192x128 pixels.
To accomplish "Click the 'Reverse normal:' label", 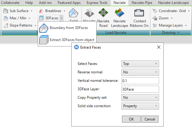I will (x=90, y=72).
